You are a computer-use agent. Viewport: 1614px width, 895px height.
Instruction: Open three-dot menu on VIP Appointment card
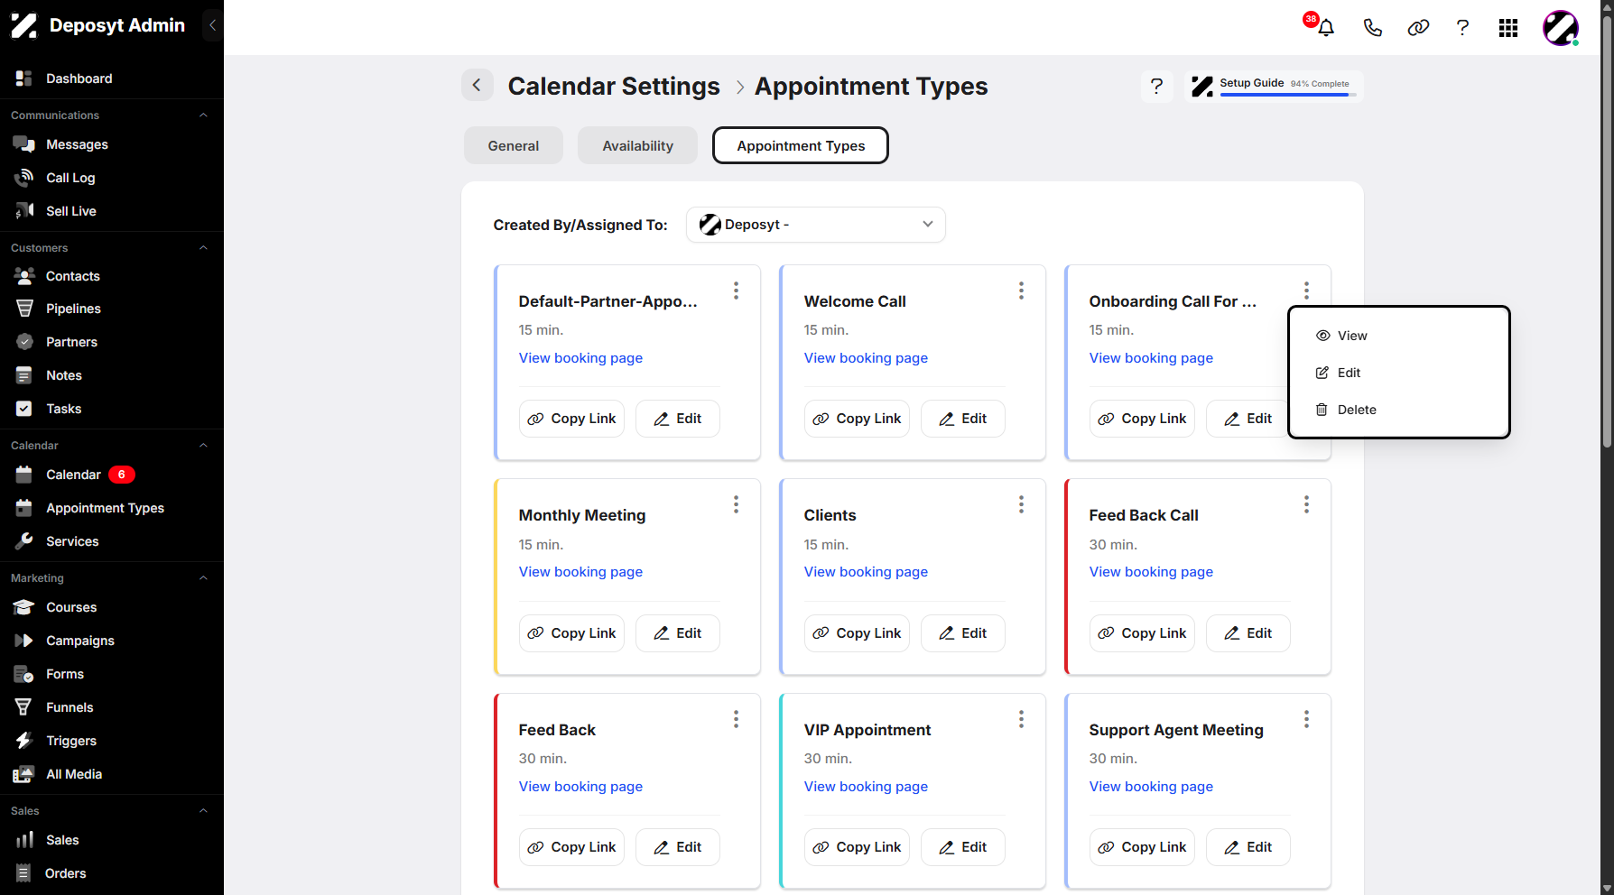pos(1021,719)
